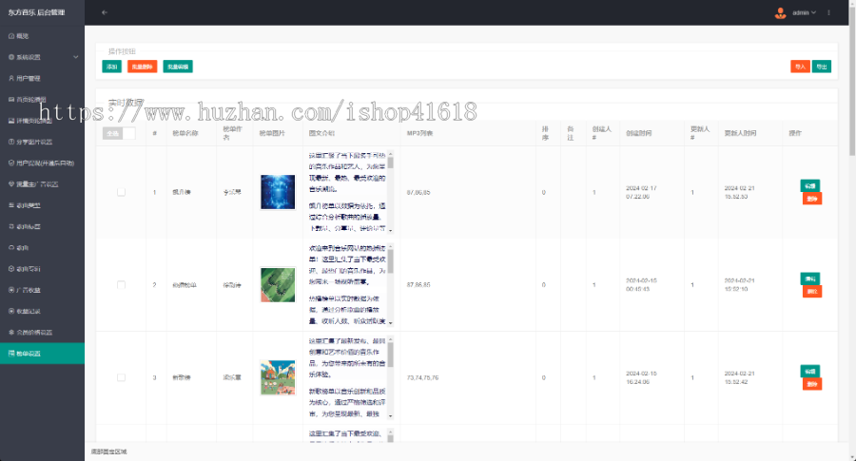This screenshot has height=461, width=856.
Task: Click the MP3 list value 73,74,75,76
Action: [x=422, y=377]
